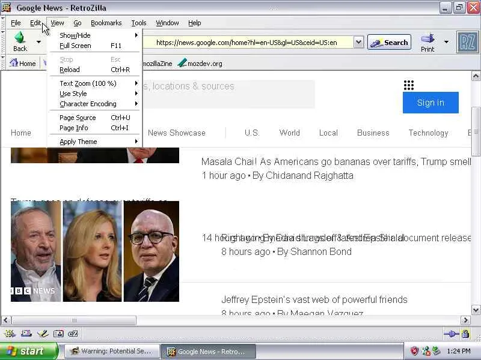Select Page Source menu entry
Viewport: 481px width, 360px height.
pyautogui.click(x=94, y=118)
